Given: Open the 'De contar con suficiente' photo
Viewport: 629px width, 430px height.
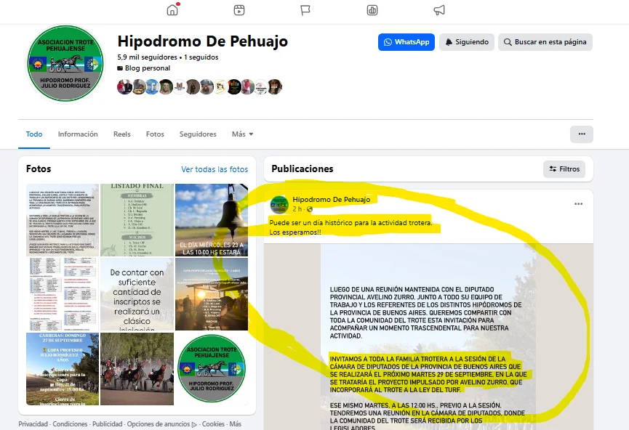Looking at the screenshot, I should click(x=137, y=294).
